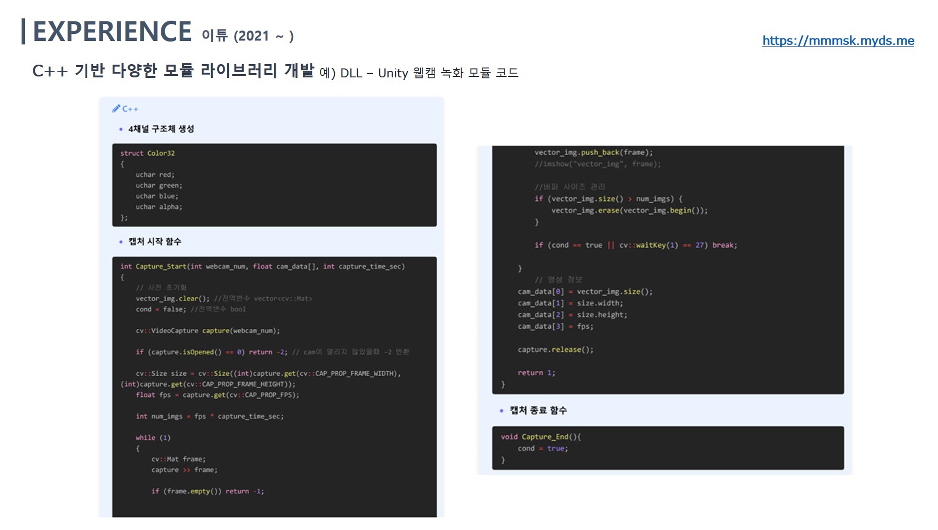The height and width of the screenshot is (530, 938).
Task: Click the while (1) loop line
Action: (153, 438)
